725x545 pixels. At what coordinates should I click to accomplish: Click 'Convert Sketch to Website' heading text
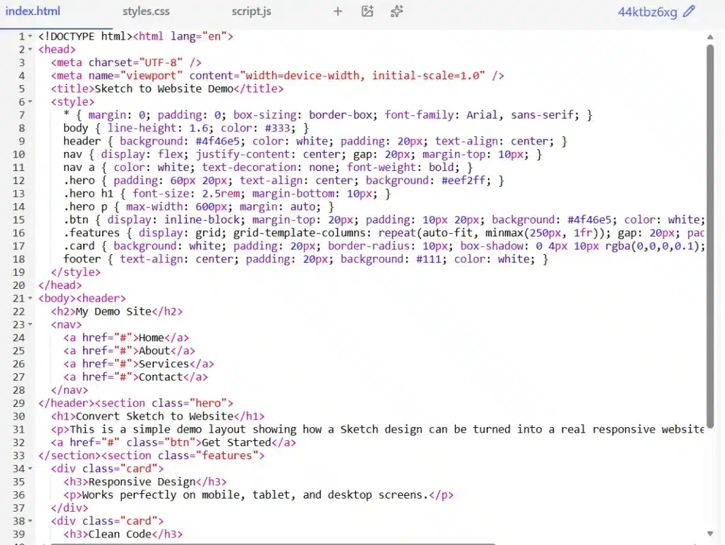[155, 416]
